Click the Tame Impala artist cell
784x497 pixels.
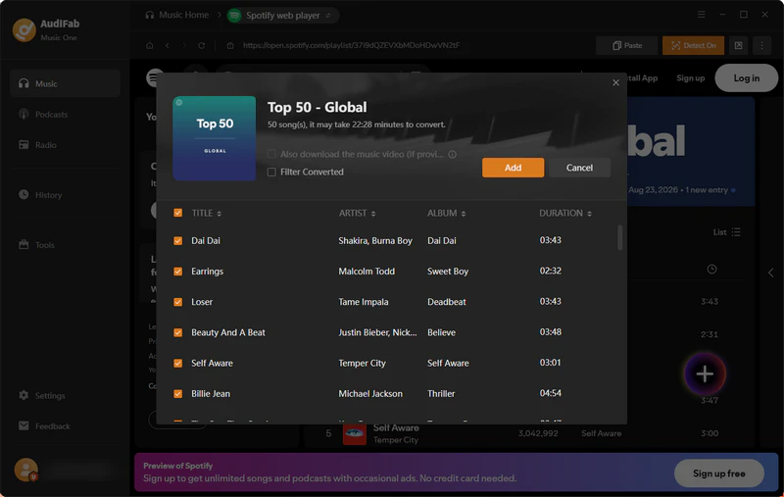click(x=363, y=302)
